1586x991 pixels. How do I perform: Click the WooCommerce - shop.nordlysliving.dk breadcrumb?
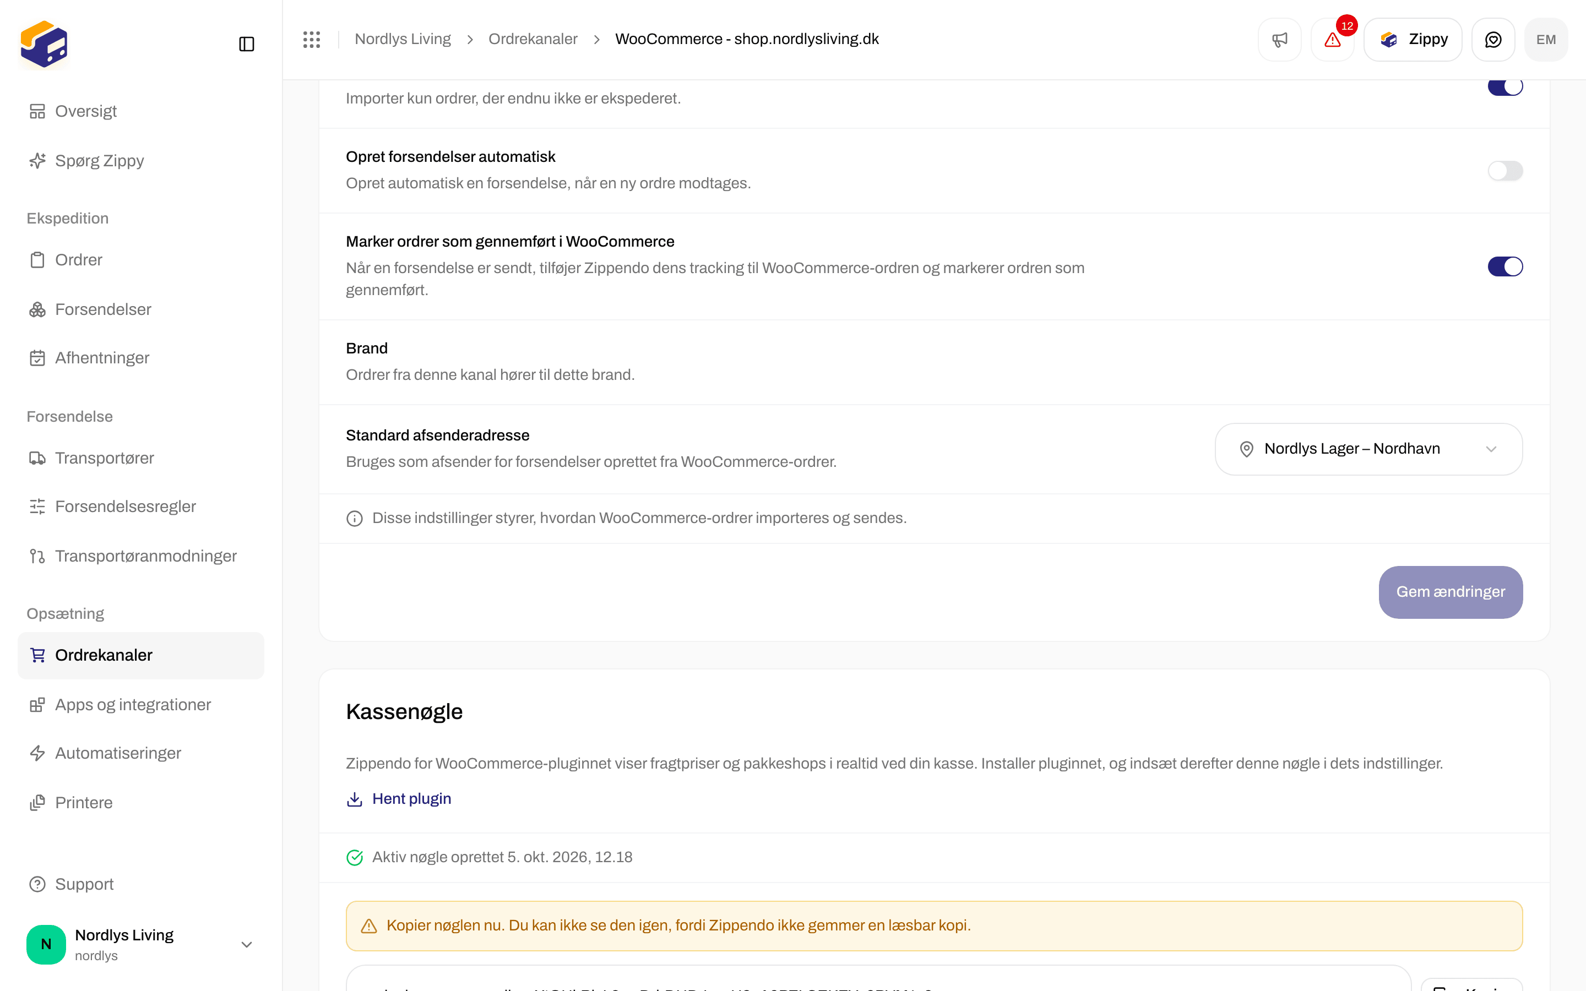[x=747, y=39]
